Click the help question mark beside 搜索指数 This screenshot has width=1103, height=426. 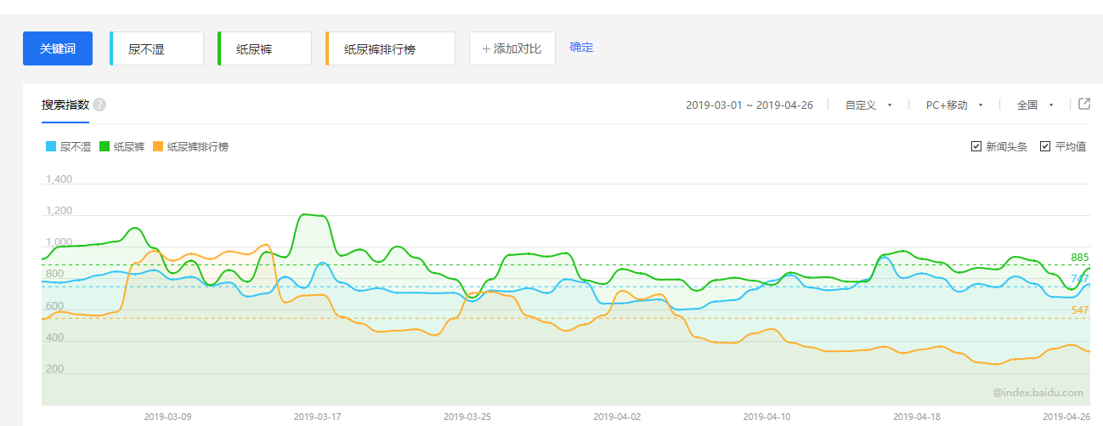pyautogui.click(x=99, y=105)
